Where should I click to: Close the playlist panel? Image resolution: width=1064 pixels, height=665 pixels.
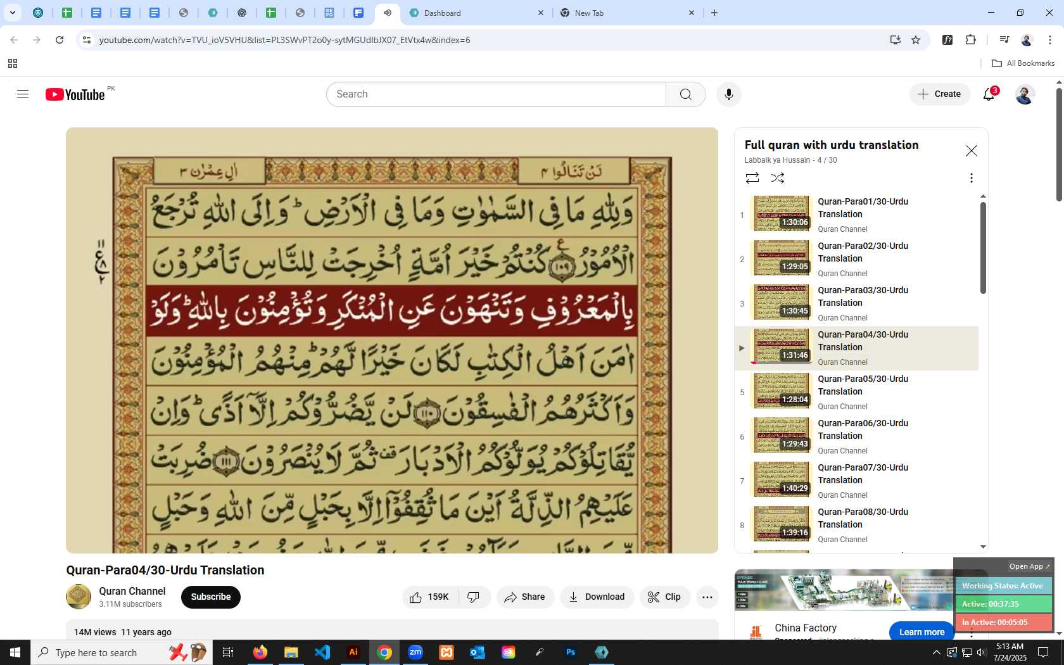(971, 151)
